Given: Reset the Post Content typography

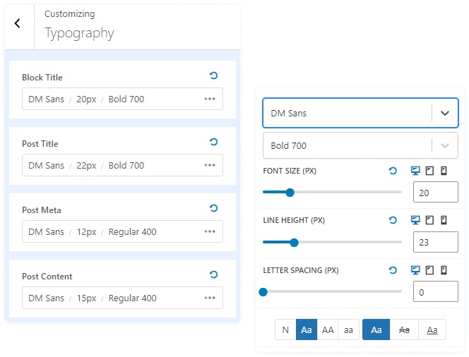Looking at the screenshot, I should point(214,274).
